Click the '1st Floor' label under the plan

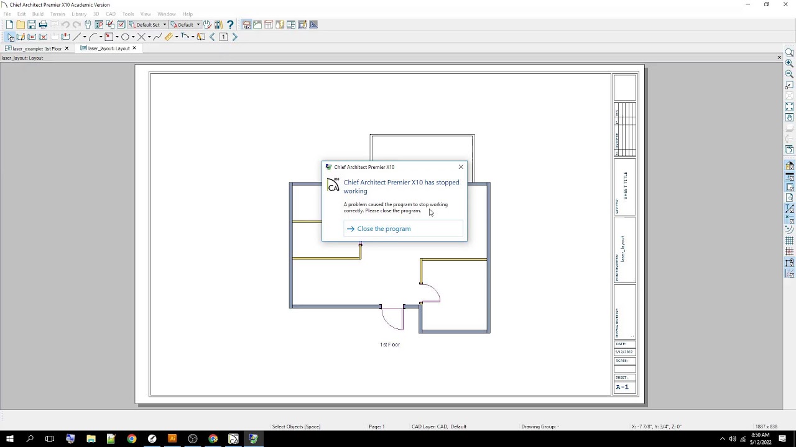390,345
